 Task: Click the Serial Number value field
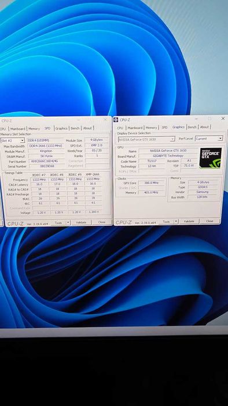tap(47, 167)
